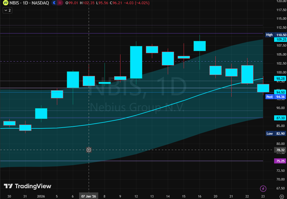Click the L95.56 low value in header

point(102,3)
